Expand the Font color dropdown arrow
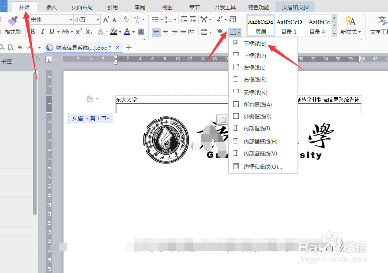 point(133,32)
